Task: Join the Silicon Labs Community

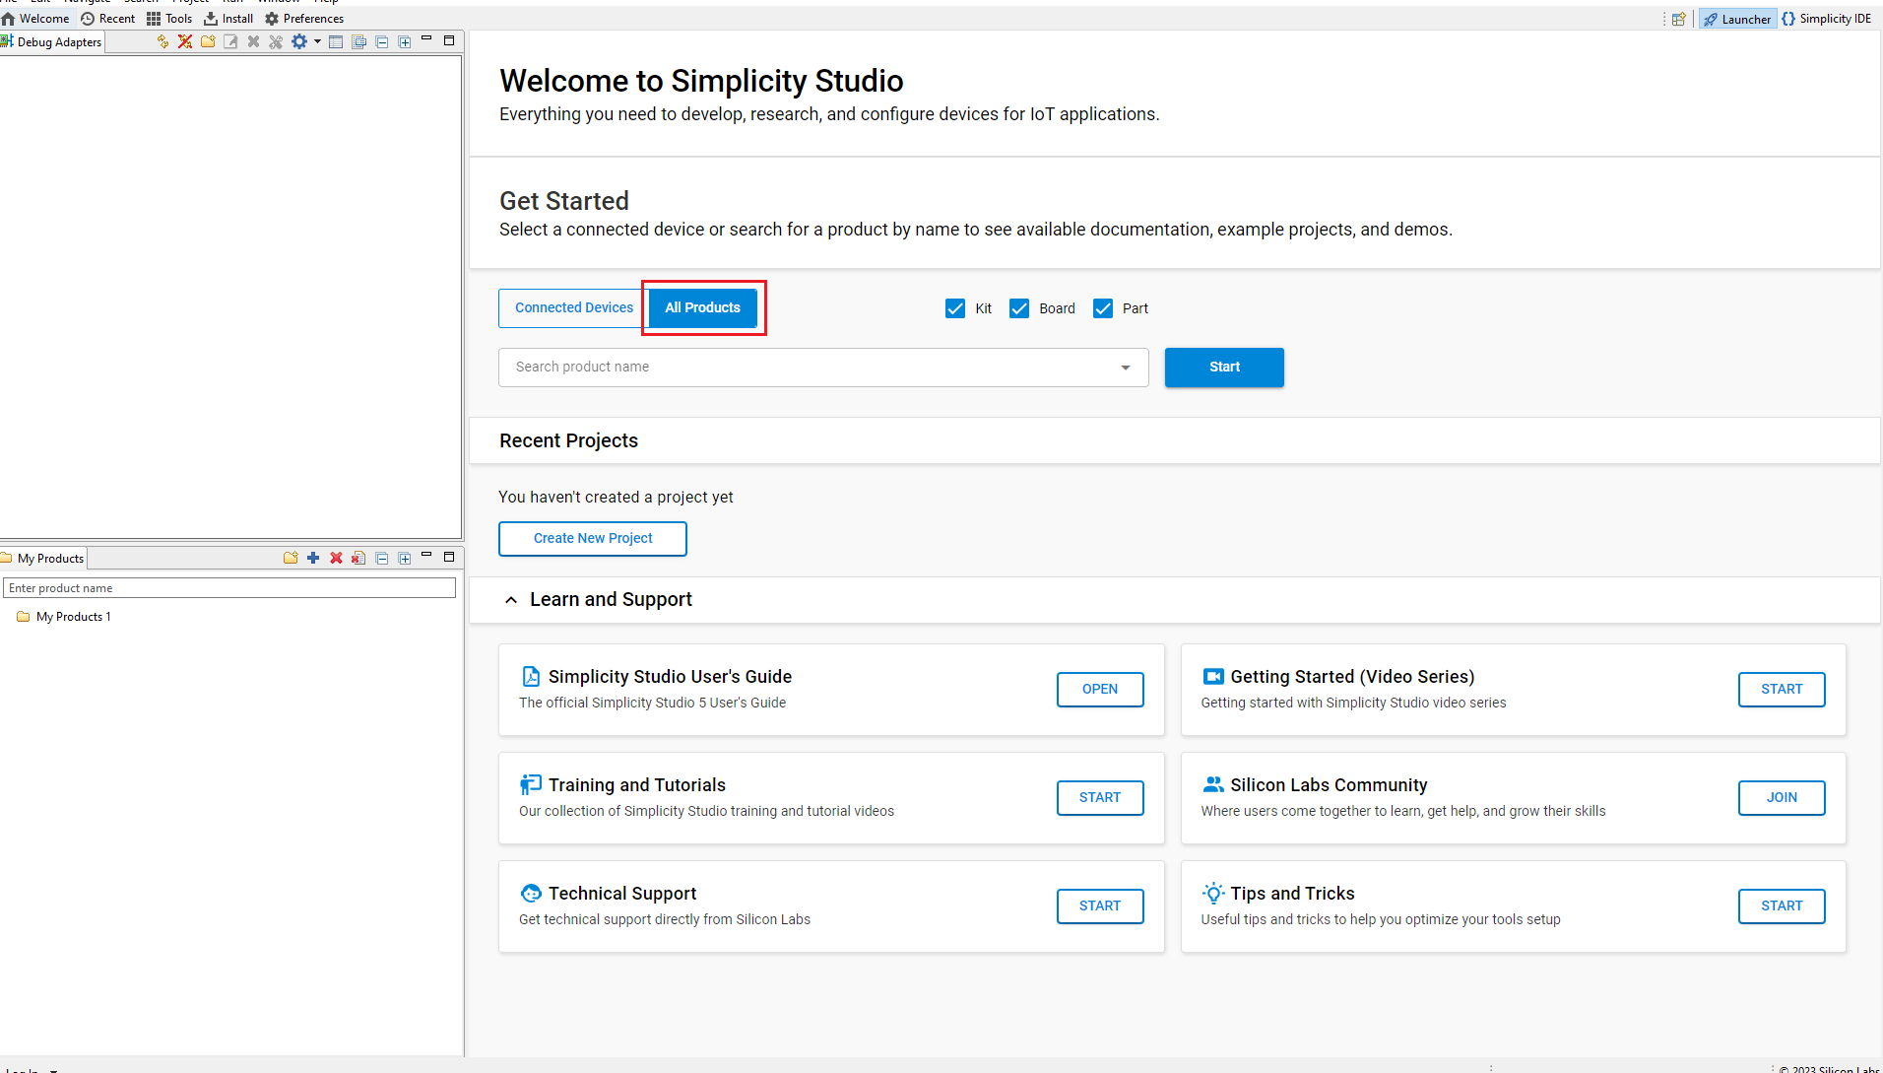Action: (1782, 797)
